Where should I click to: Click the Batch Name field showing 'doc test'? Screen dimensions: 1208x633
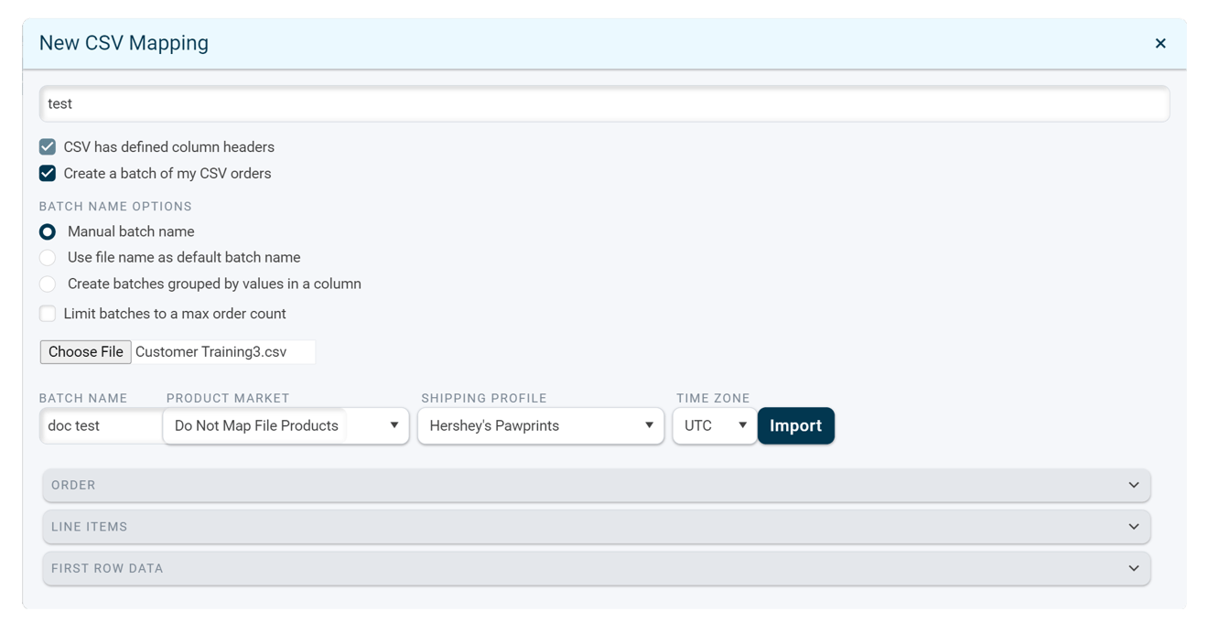tap(101, 425)
